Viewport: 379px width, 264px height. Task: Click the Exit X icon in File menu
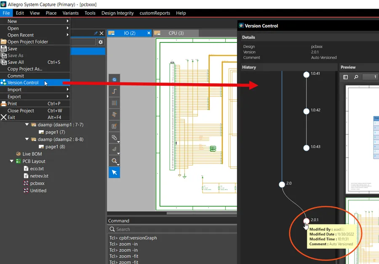[4, 117]
